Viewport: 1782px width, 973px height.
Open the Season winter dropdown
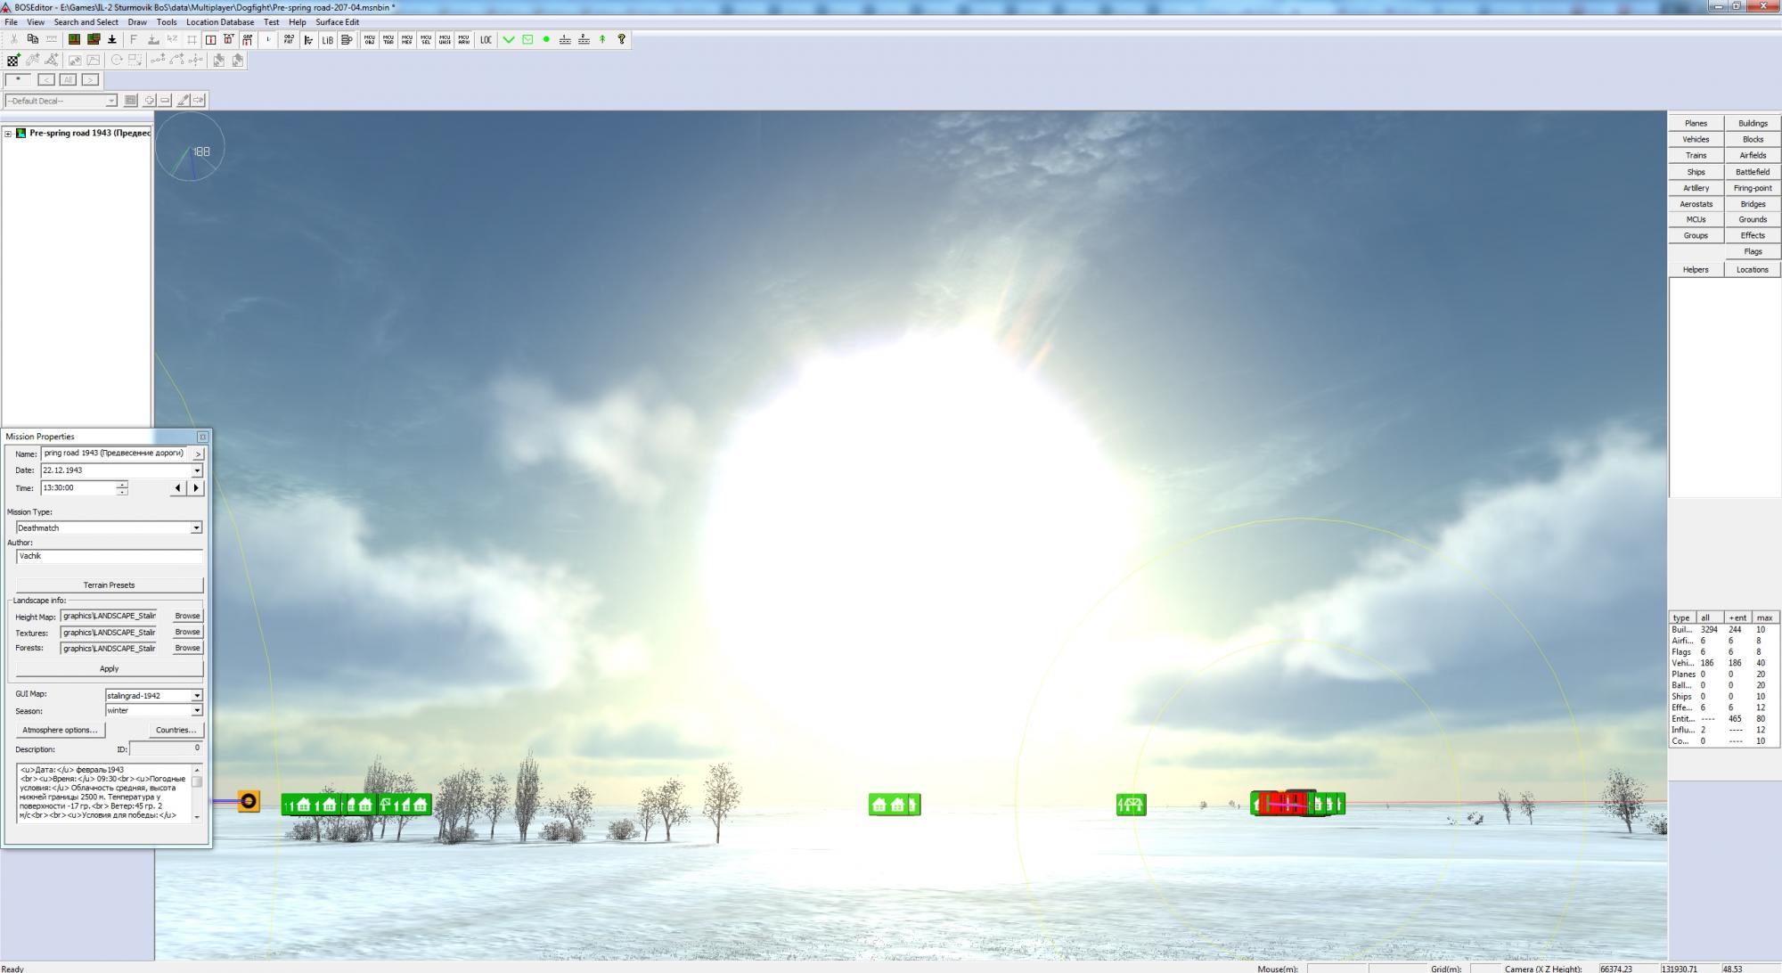click(x=197, y=710)
